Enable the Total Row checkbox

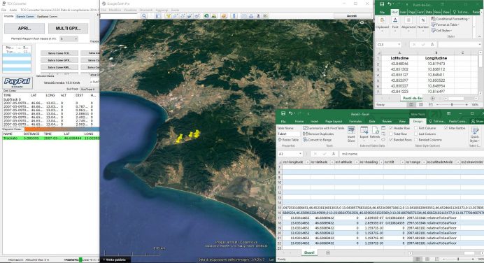(391, 134)
